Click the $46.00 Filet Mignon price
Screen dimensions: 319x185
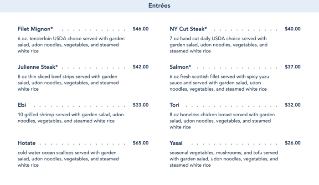click(x=140, y=29)
